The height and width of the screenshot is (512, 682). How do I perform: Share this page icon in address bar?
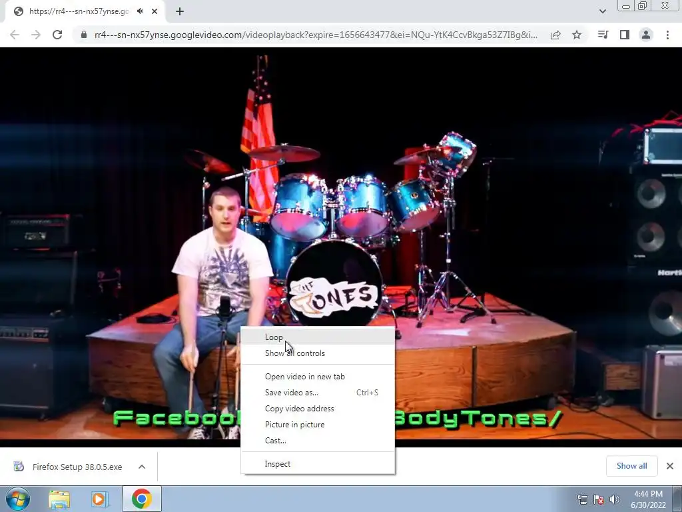tap(555, 35)
